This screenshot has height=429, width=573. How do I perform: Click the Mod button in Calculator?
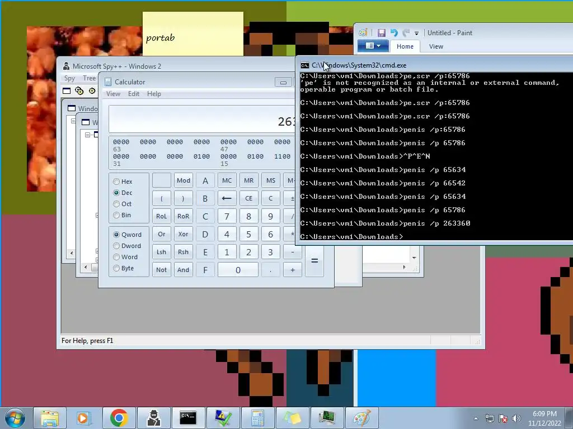[x=184, y=180]
